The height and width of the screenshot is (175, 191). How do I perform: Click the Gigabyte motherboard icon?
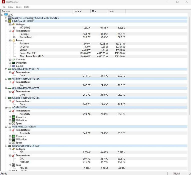[x=10, y=18]
